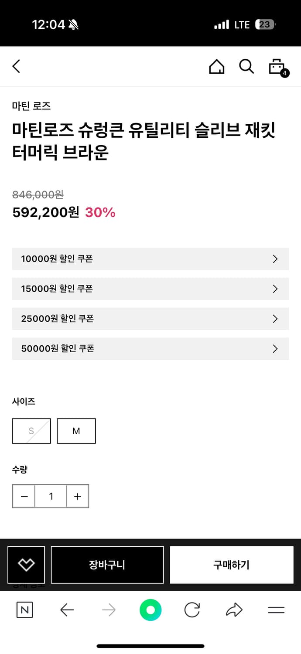301x654 pixels.
Task: Add item to wishlist with heart icon
Action: (x=26, y=565)
